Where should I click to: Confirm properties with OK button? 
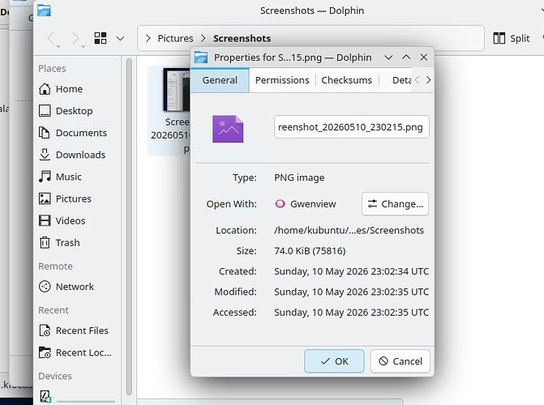click(x=334, y=361)
